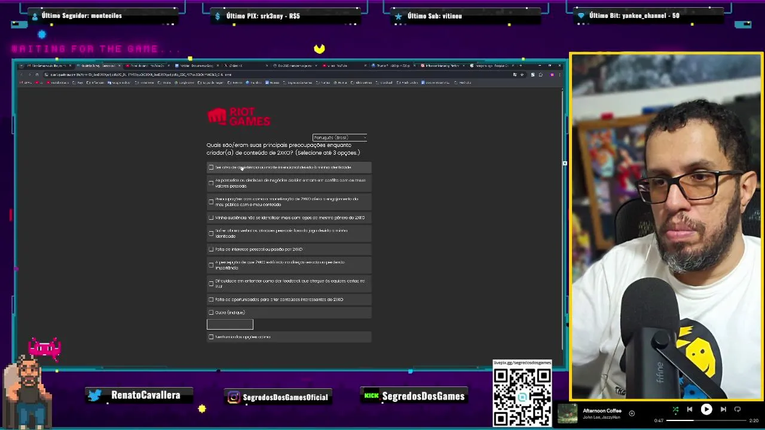Click the yellow Pac-Man icon
This screenshot has height=430, width=765.
(x=319, y=48)
